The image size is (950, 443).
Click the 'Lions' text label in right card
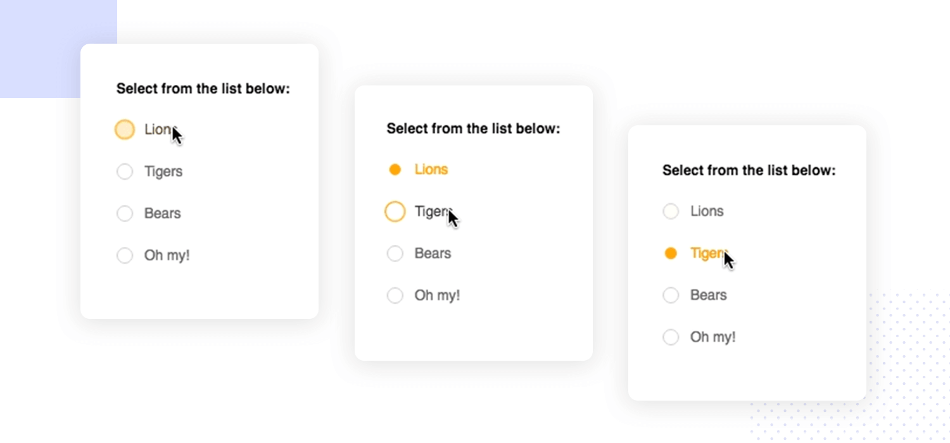707,211
